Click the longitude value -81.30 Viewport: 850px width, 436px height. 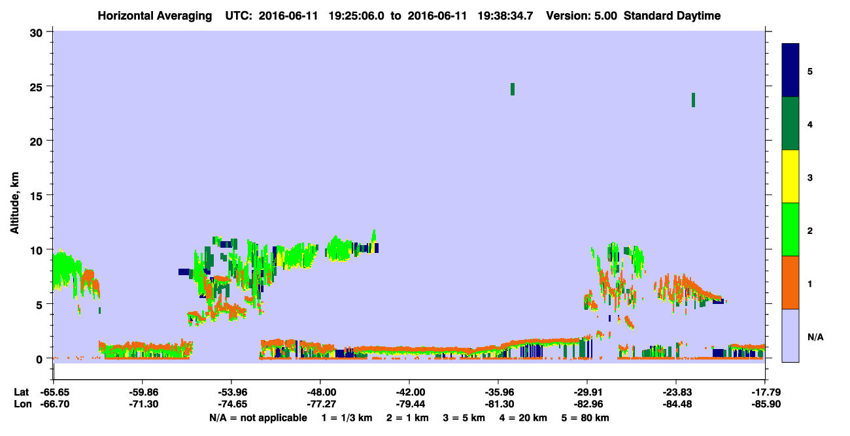[x=498, y=405]
